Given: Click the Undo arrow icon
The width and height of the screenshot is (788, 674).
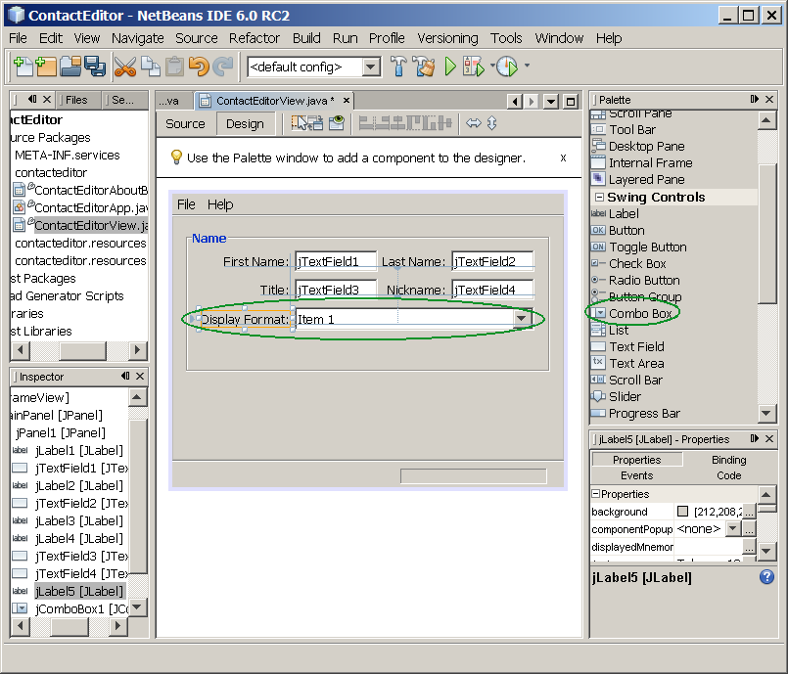Looking at the screenshot, I should [x=199, y=67].
